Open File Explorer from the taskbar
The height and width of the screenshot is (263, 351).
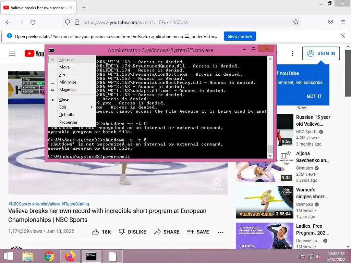[28, 256]
